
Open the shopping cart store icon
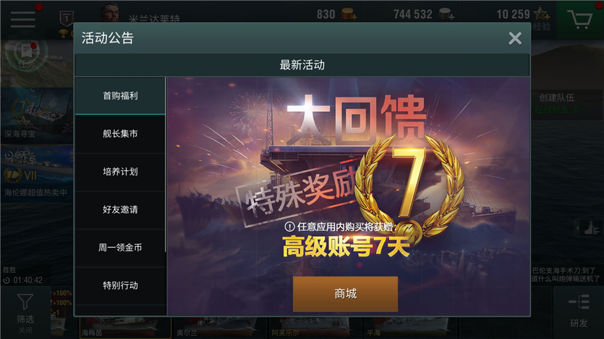579,19
